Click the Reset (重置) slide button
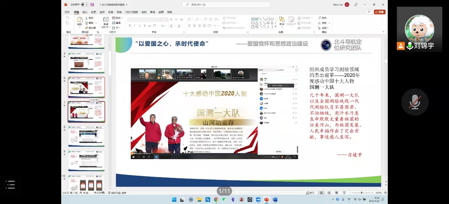Screen dimensions: 449x204 click(117, 23)
